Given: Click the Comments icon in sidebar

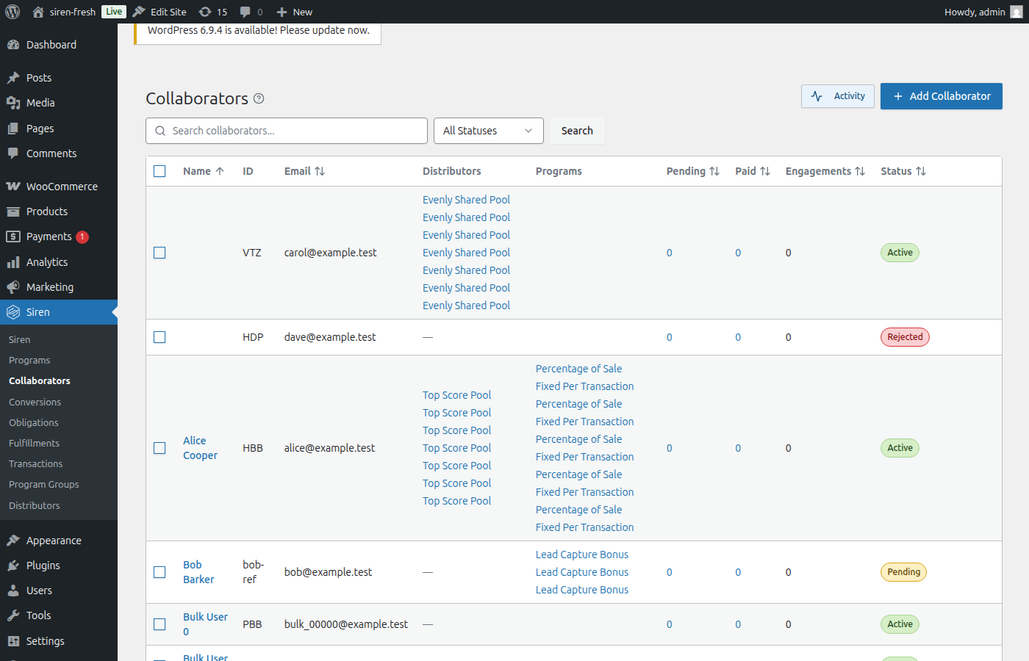Looking at the screenshot, I should [13, 153].
